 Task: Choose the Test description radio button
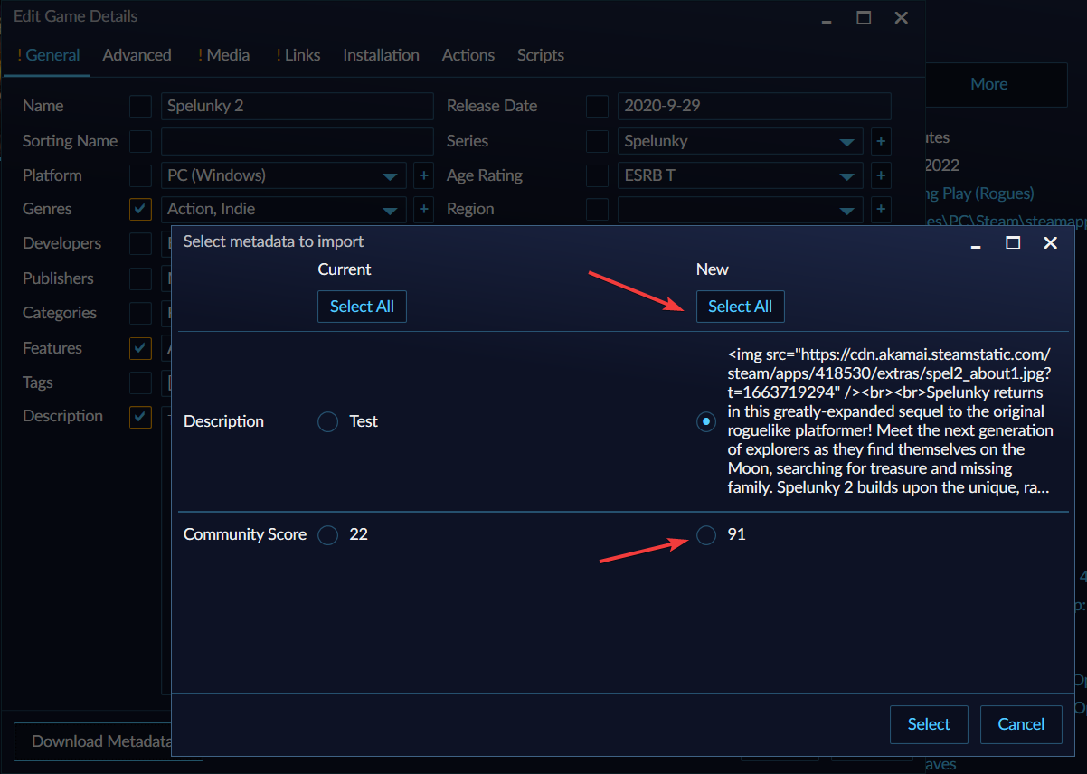coord(327,421)
